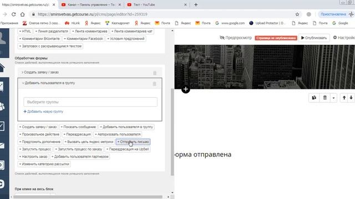This screenshot has height=199, width=355.
Task: Close the 'Тест - YouTube' tab
Action: [185, 4]
